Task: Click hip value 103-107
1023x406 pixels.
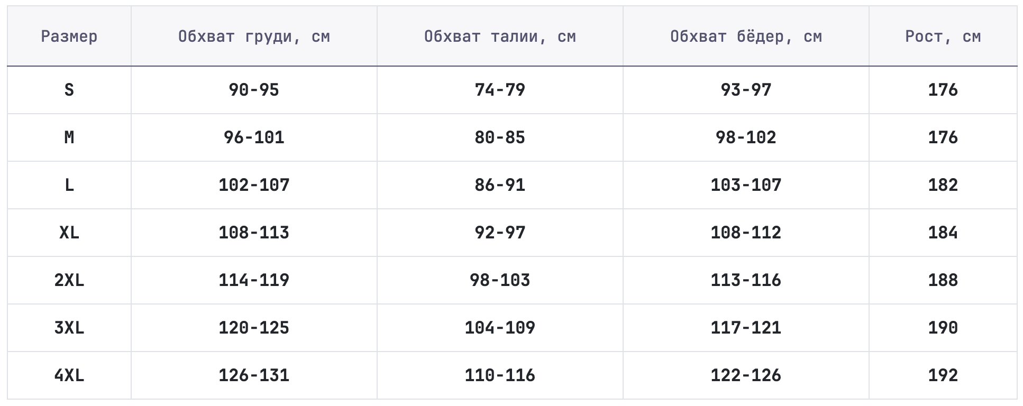Action: [x=746, y=185]
